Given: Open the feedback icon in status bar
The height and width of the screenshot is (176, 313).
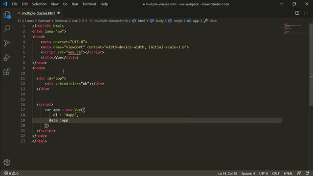Looking at the screenshot, I should click(299, 173).
